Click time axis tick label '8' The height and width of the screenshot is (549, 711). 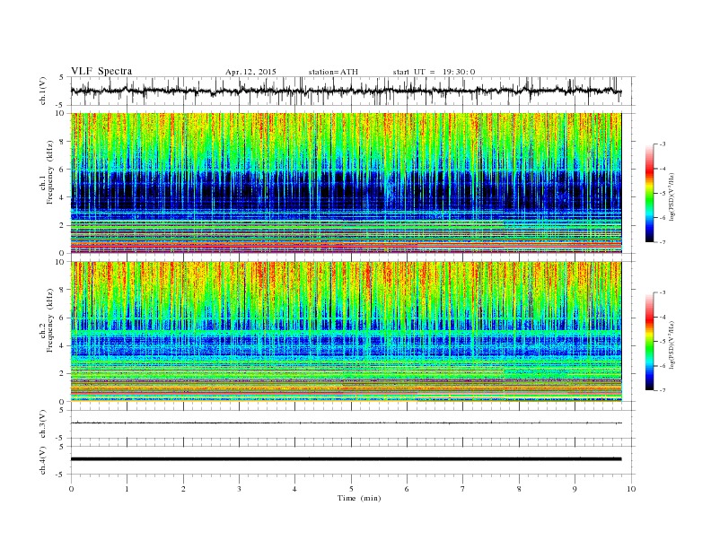(x=519, y=489)
